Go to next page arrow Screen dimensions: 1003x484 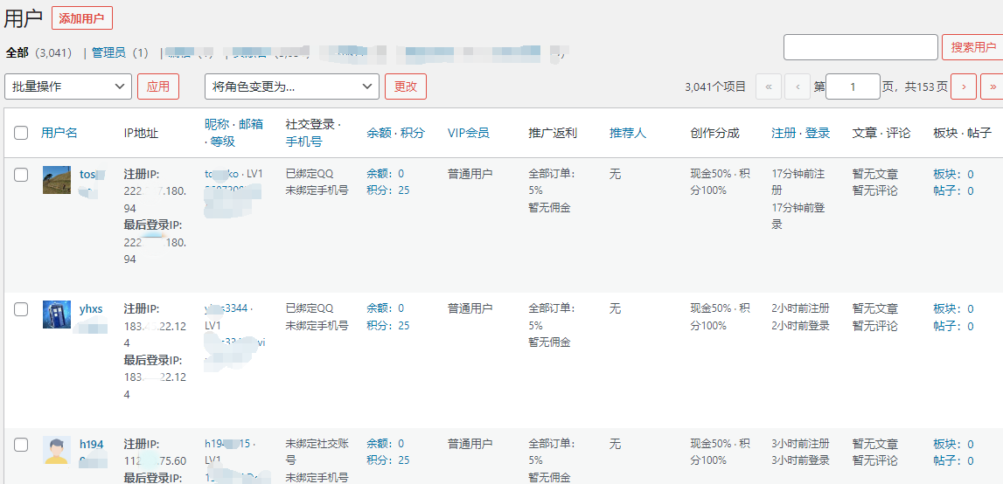(x=964, y=86)
